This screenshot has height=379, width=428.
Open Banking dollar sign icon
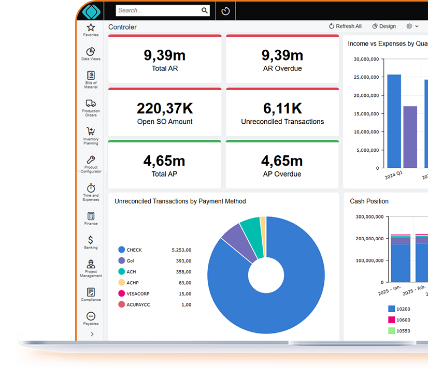(x=91, y=240)
